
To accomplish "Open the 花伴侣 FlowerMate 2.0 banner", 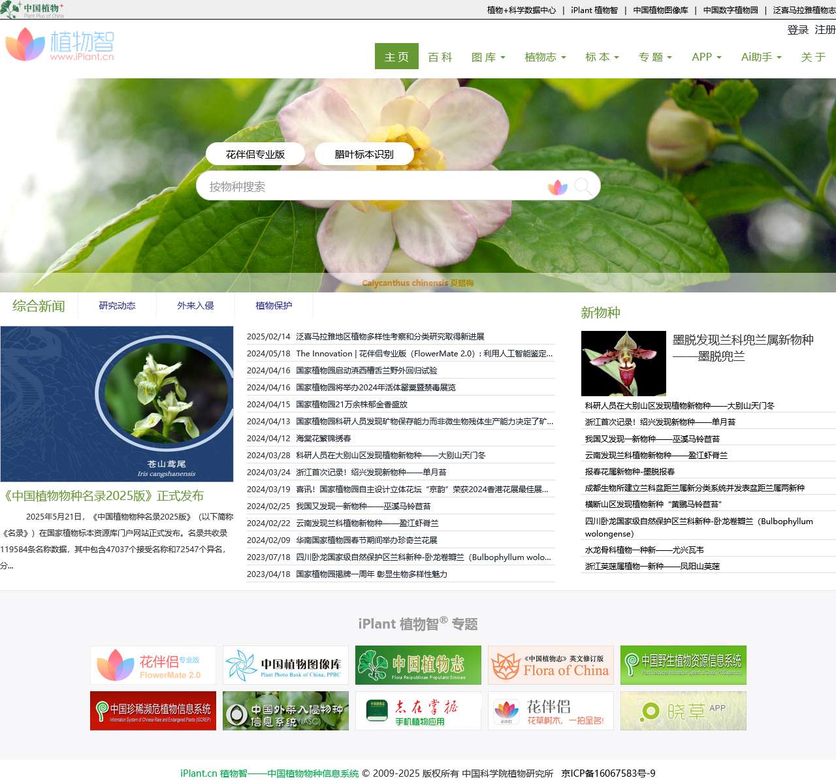I will coord(153,665).
